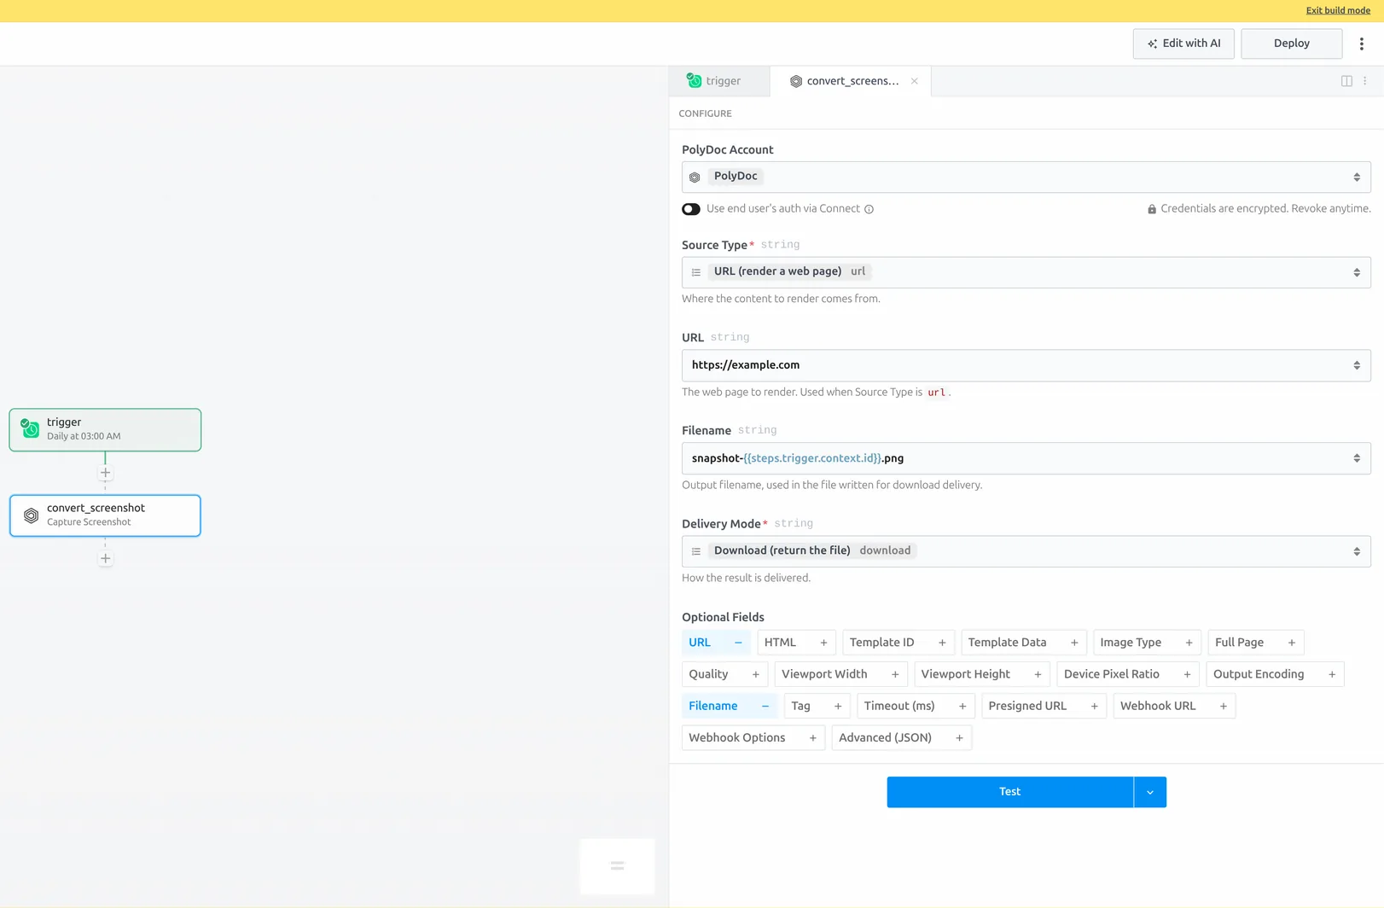Viewport: 1384px width, 908px height.
Task: Click the URL input with https://example.com
Action: click(x=1026, y=365)
